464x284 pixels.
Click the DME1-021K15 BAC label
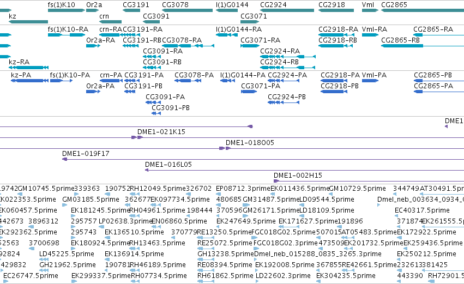click(x=161, y=132)
